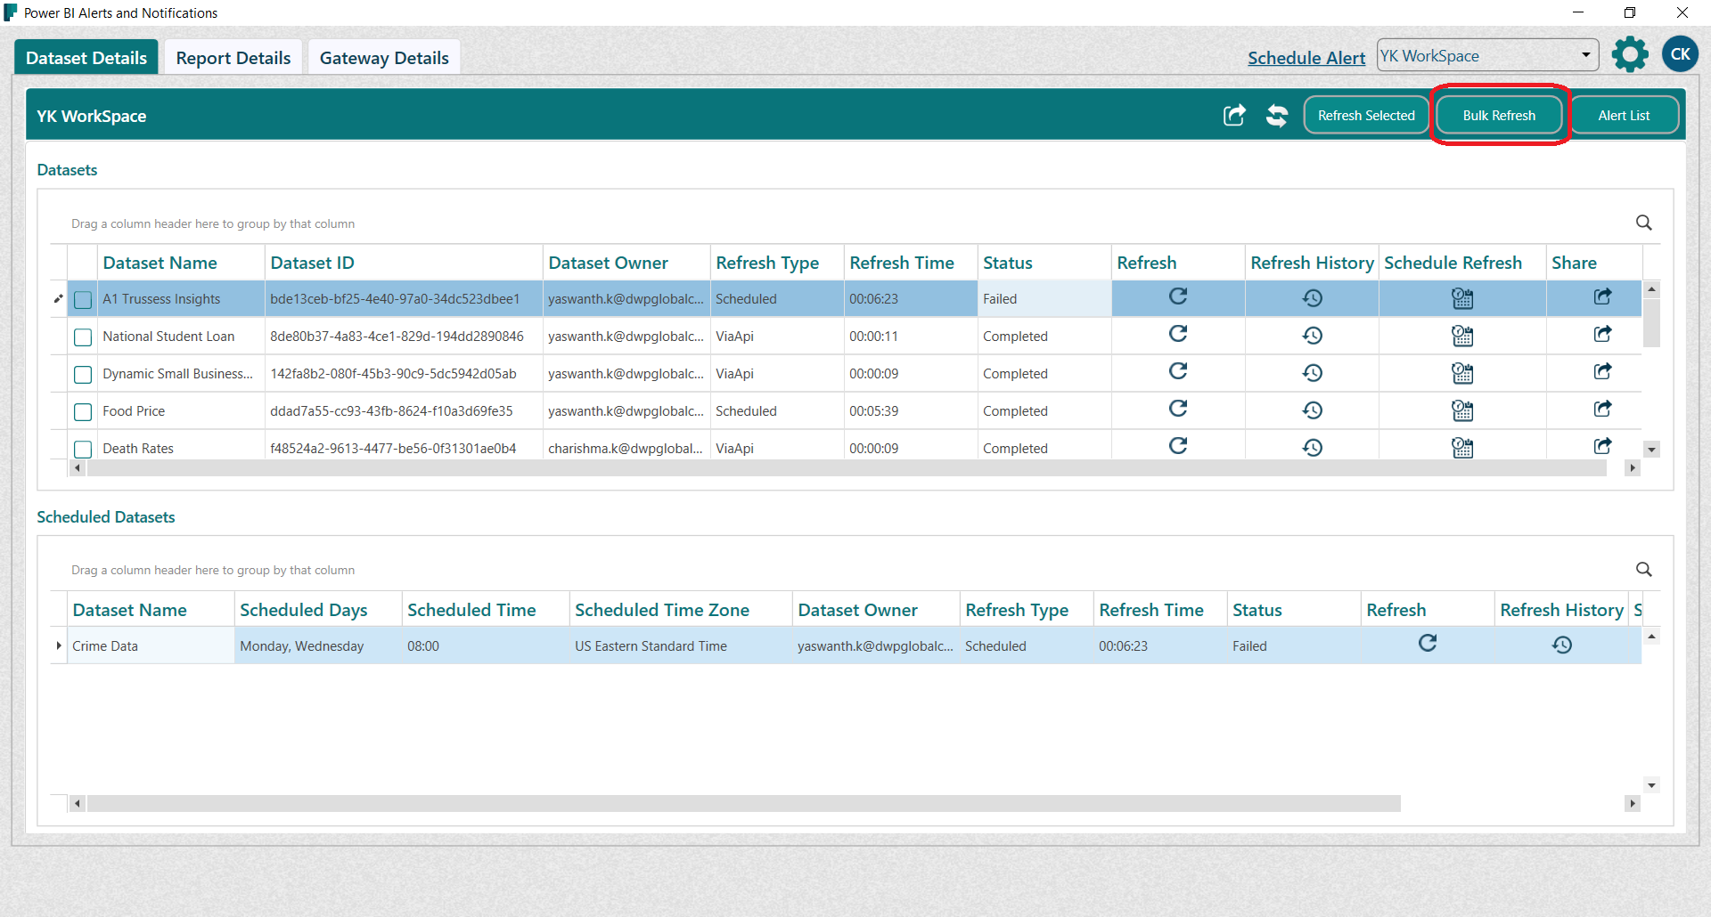
Task: View refresh history for A1 Trussess Insights
Action: [1312, 298]
